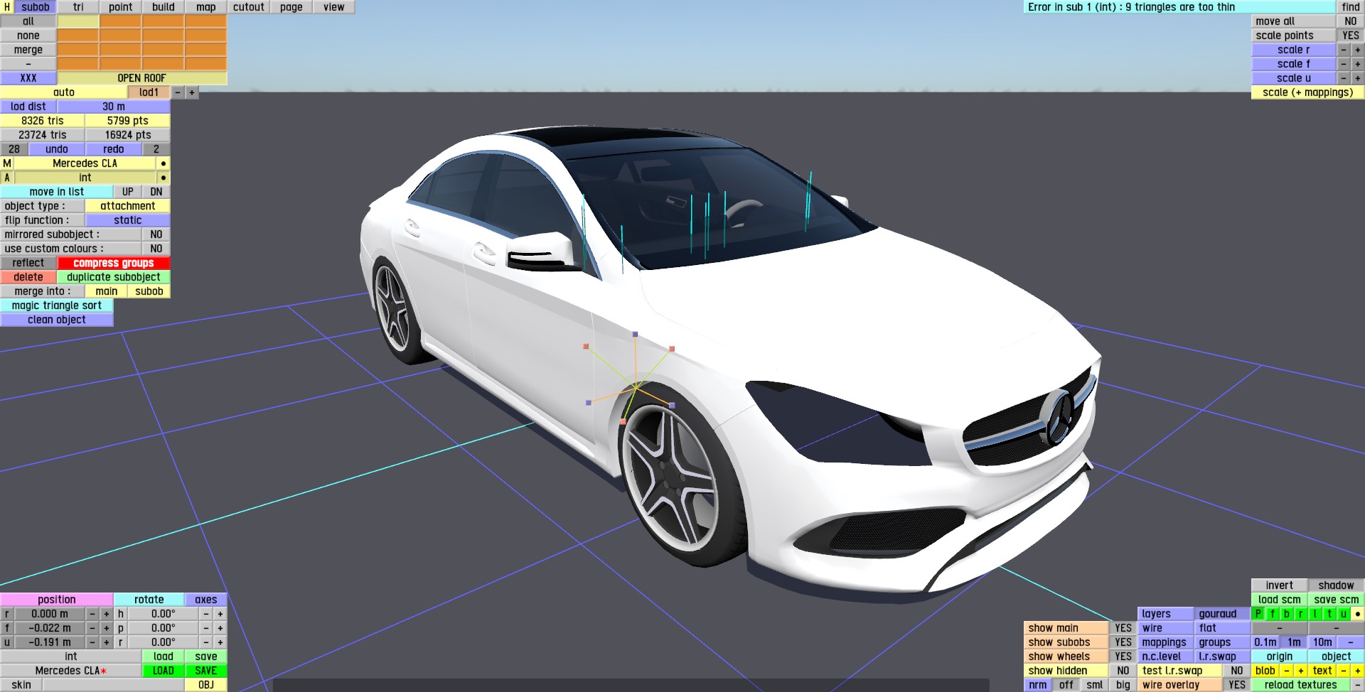Decrease the text size with minus
Screen dimensions: 1365x692
(1344, 671)
